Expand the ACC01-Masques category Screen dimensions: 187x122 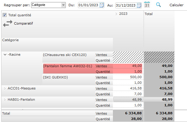(x=5, y=88)
